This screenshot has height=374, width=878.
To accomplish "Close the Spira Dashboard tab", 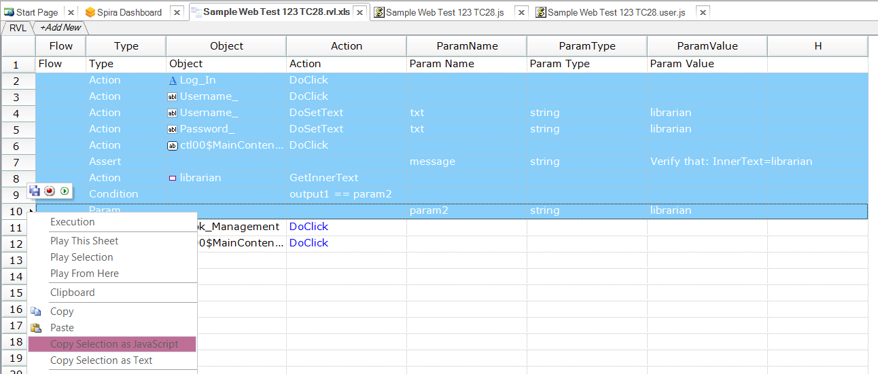I will pyautogui.click(x=177, y=12).
